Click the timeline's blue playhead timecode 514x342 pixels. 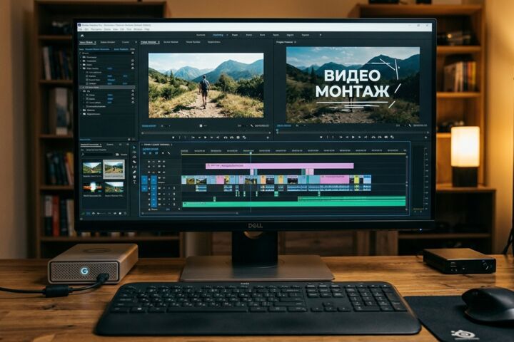tap(151, 149)
